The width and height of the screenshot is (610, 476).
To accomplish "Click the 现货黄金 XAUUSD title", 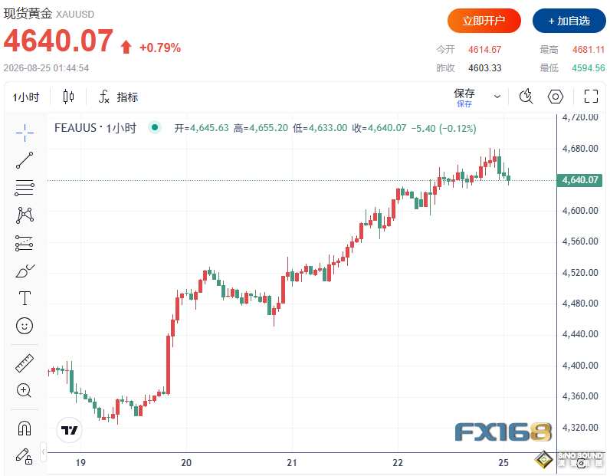I will click(48, 14).
